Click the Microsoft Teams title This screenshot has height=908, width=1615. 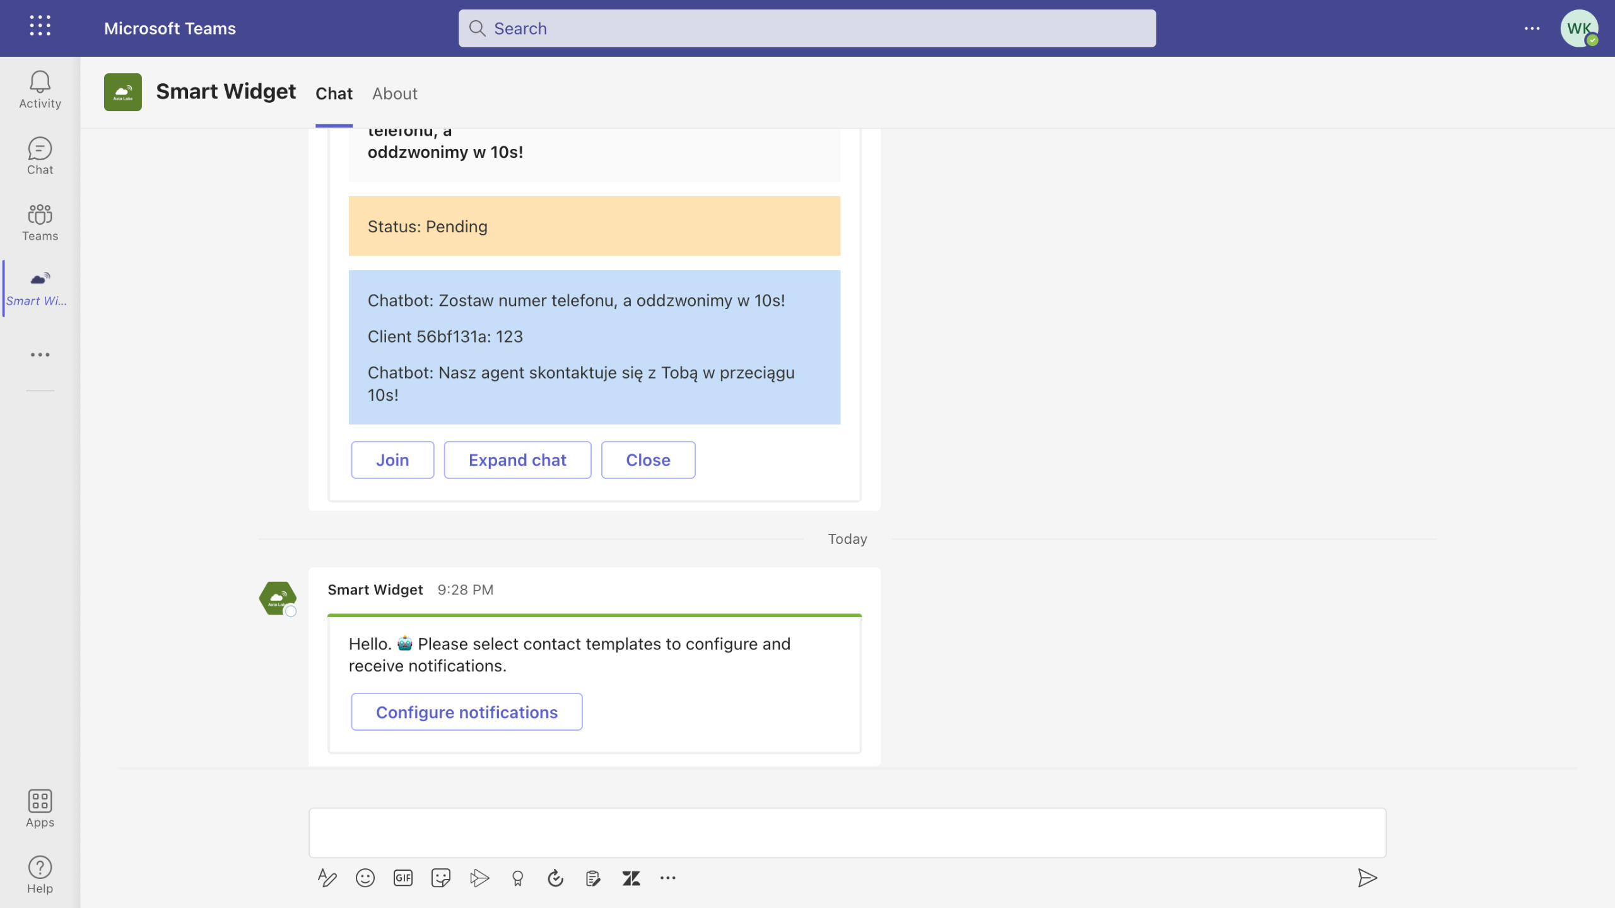(170, 28)
